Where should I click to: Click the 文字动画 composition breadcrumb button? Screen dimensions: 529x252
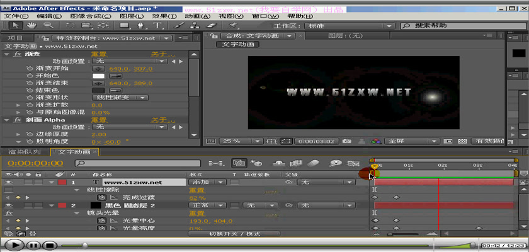coord(238,45)
